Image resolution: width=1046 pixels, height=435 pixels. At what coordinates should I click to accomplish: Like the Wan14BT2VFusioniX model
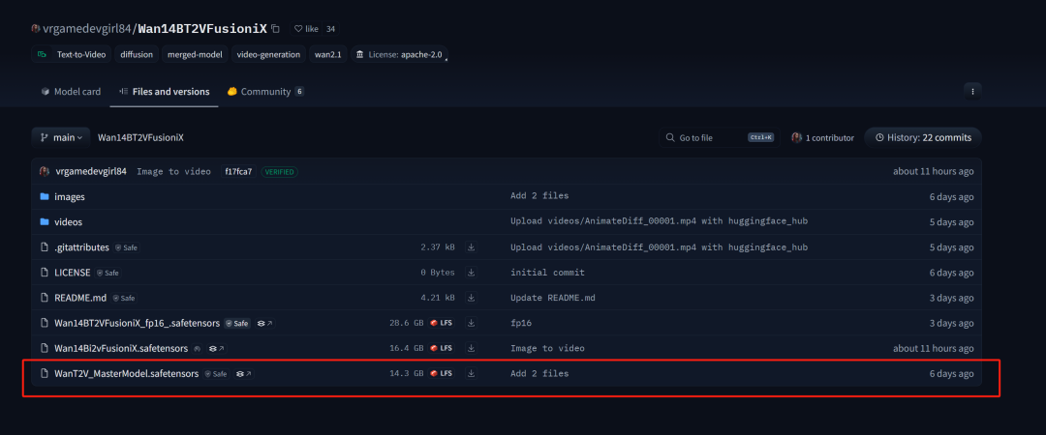306,29
